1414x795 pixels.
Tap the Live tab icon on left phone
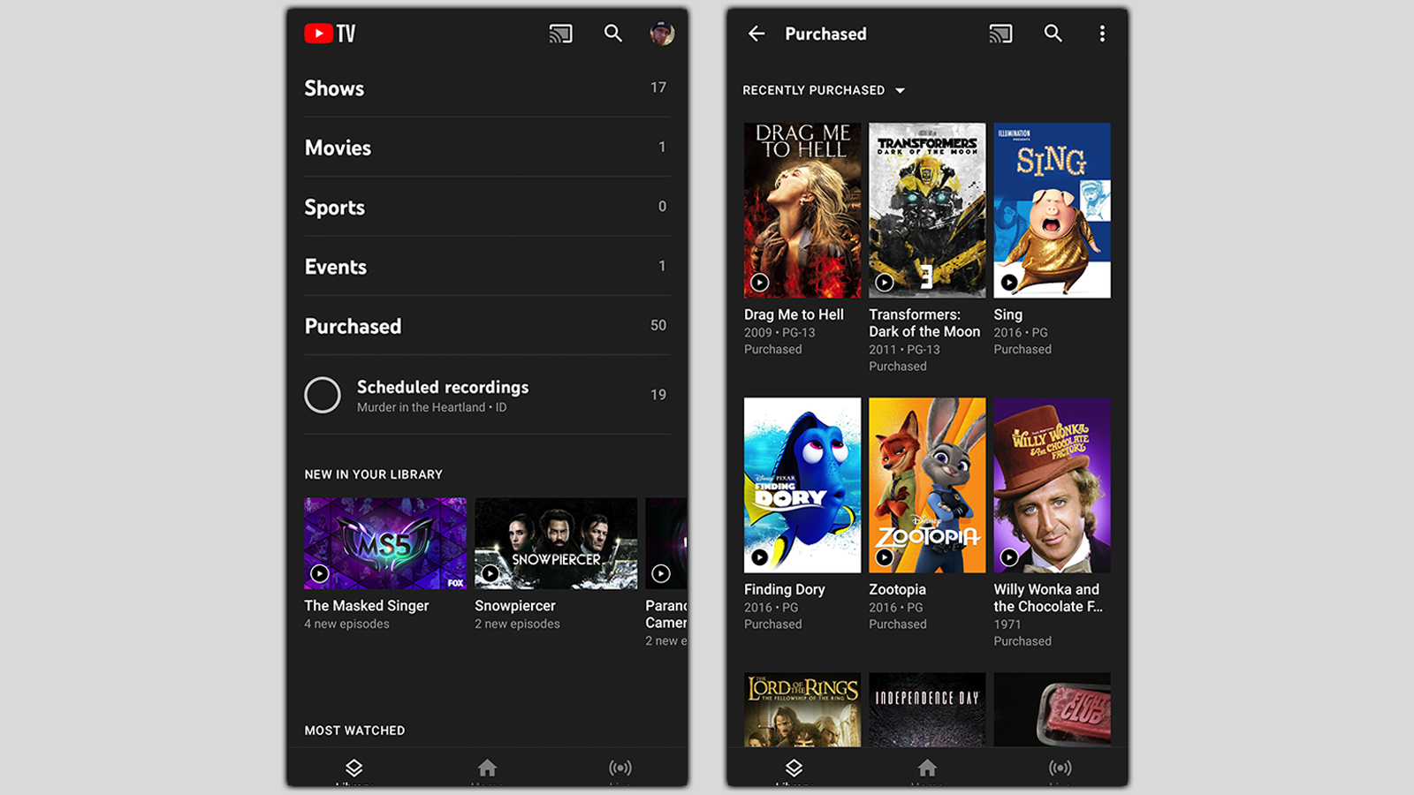[620, 768]
